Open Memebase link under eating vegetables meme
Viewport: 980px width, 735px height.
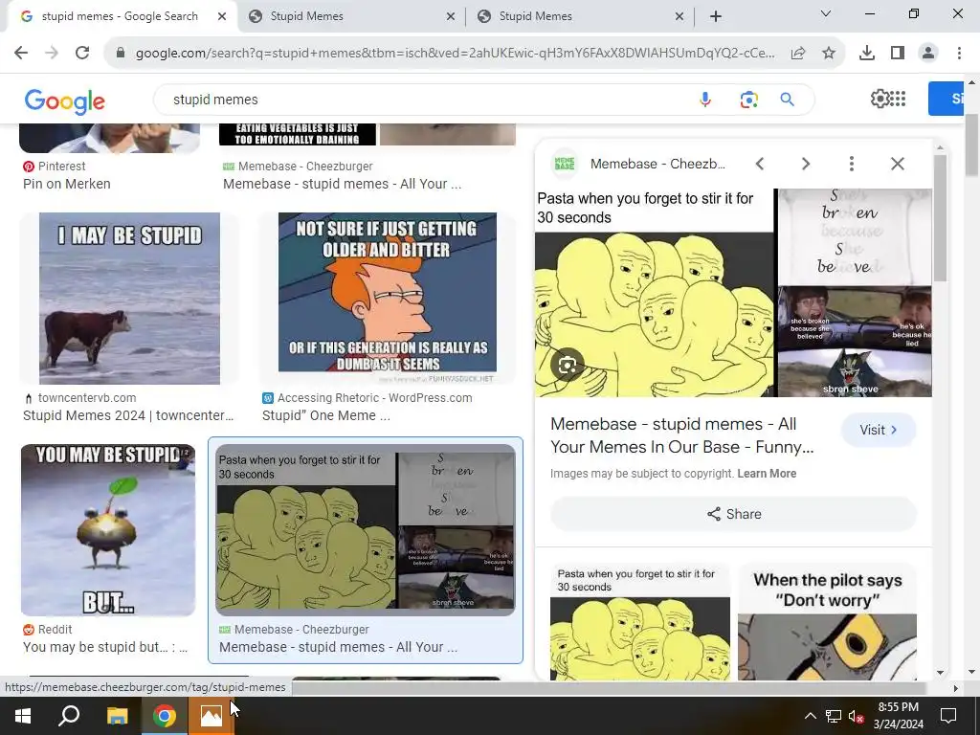pos(342,184)
